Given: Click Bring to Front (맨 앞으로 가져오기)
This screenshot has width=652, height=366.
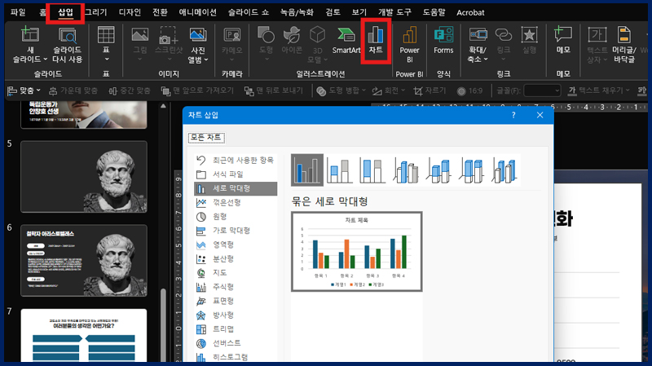Looking at the screenshot, I should pyautogui.click(x=197, y=90).
